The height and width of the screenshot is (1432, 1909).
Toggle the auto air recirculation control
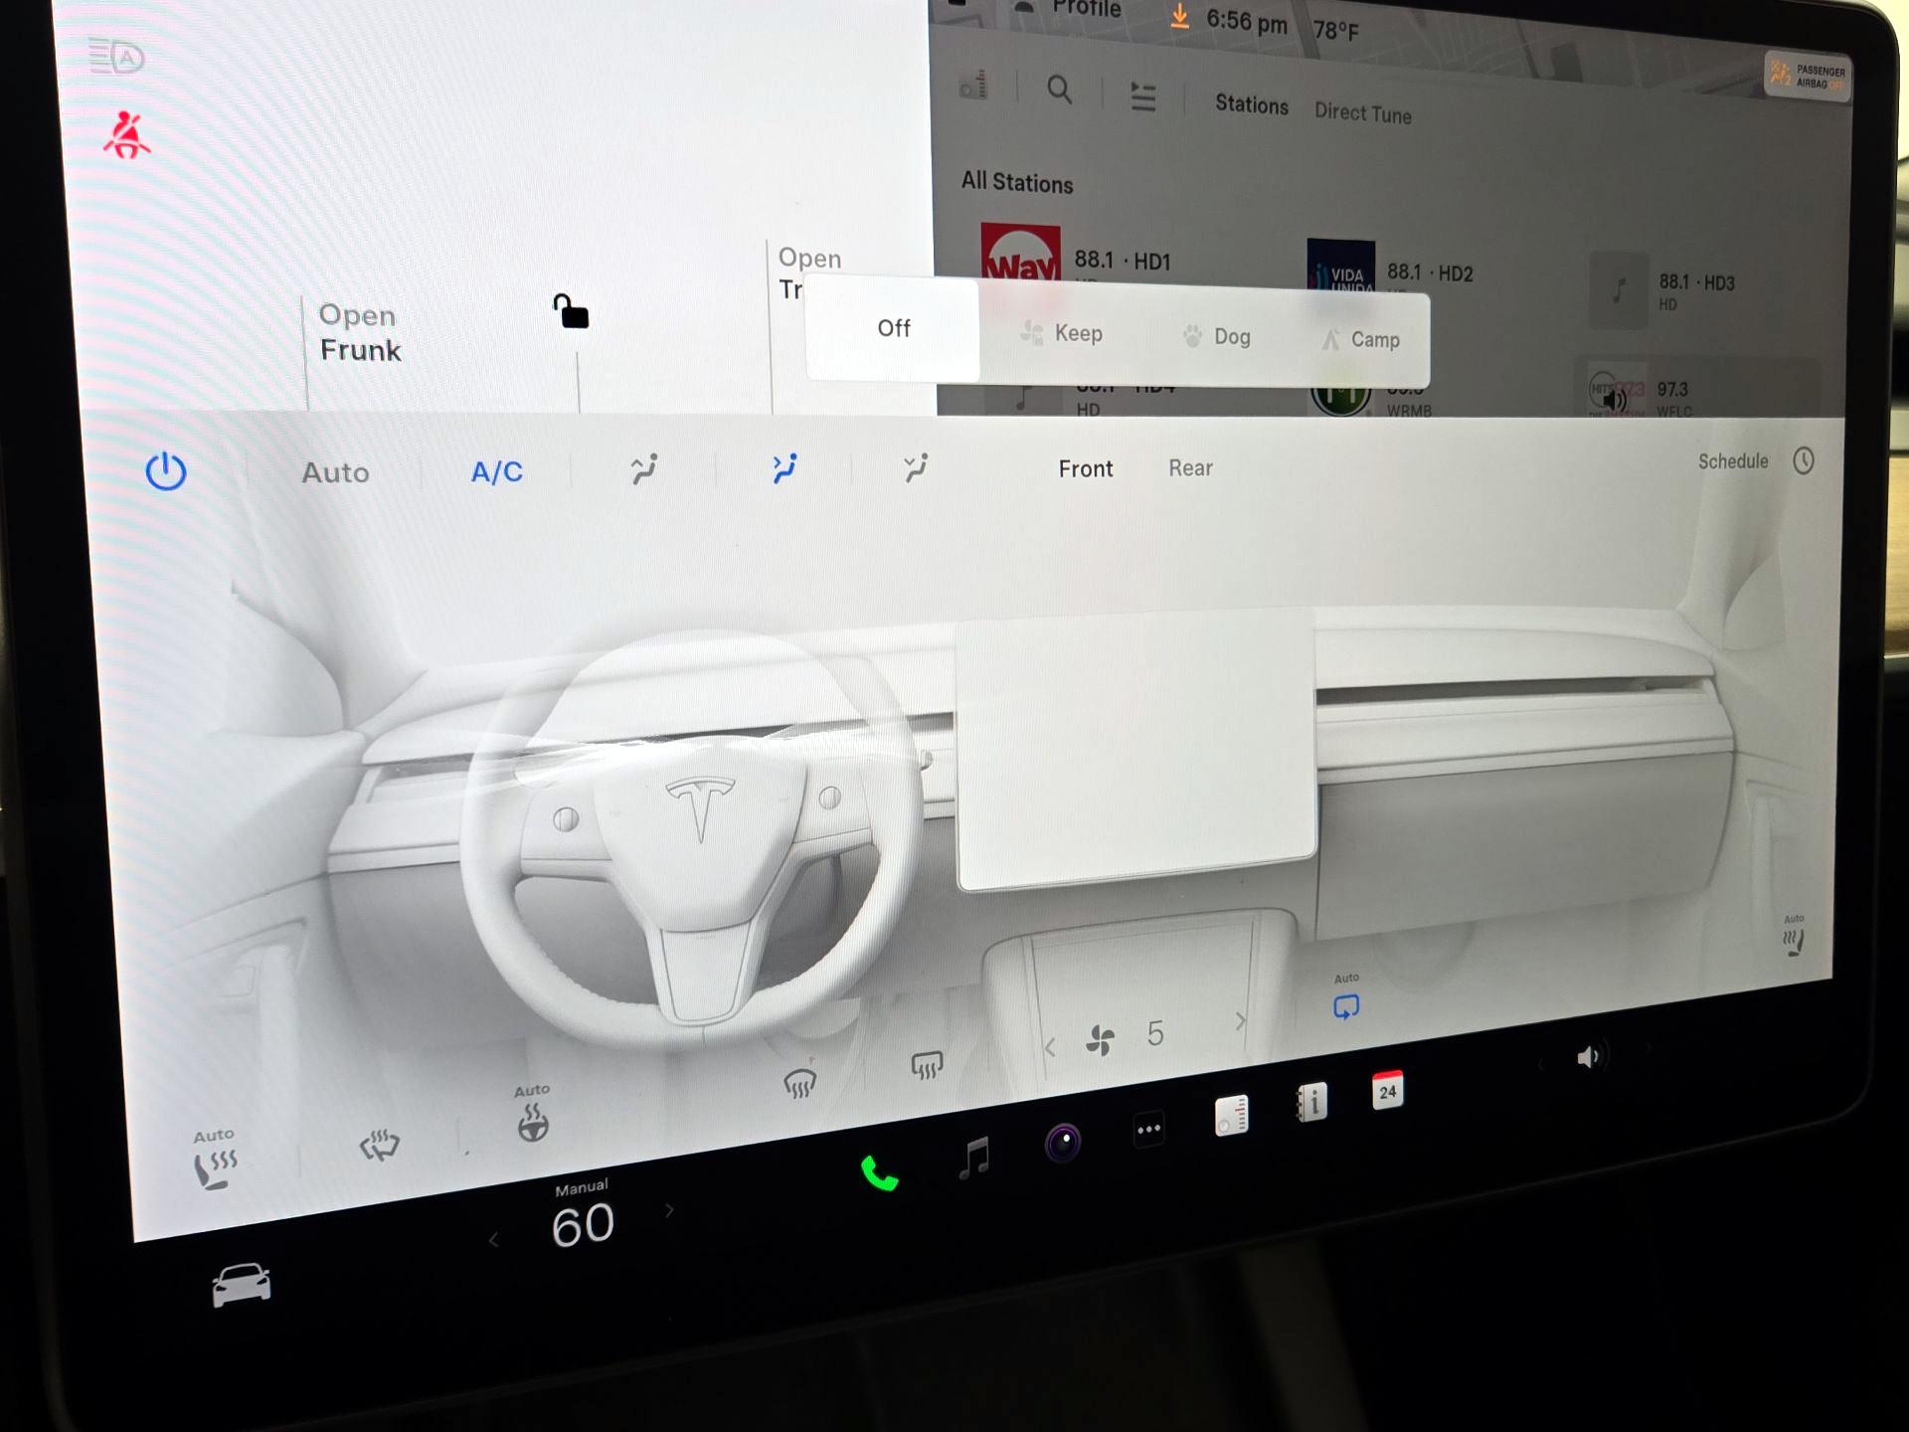click(x=1345, y=1007)
